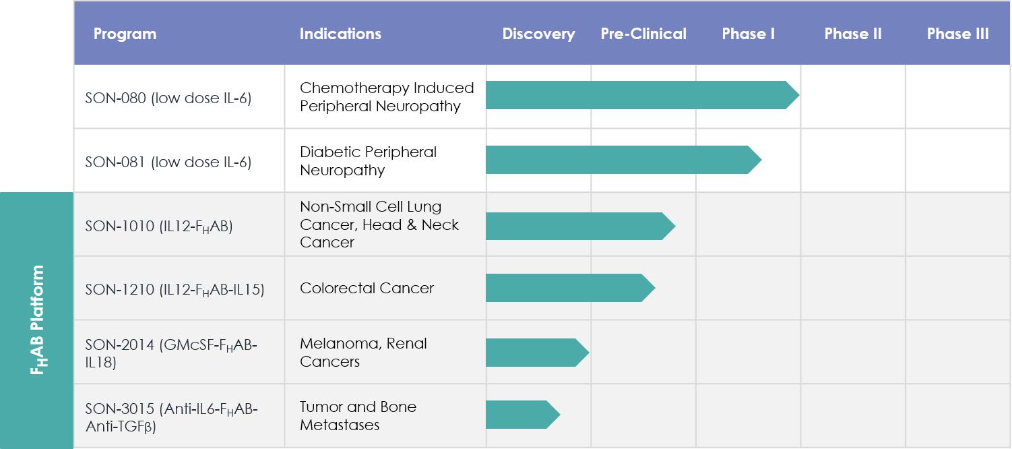
Task: Select the SON-1210 (IL12-FHAB-IL15) program name
Action: click(175, 289)
